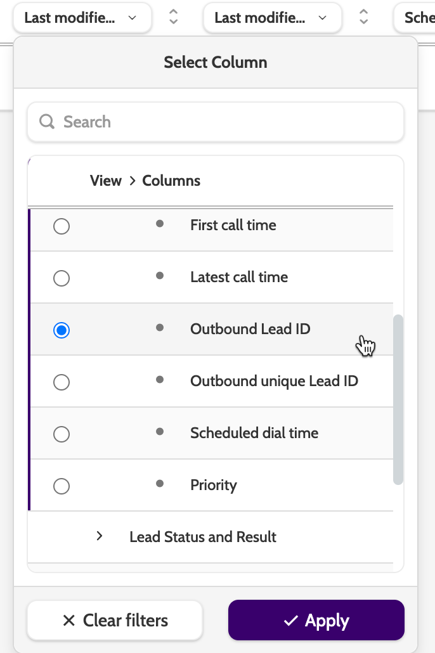Open the first Last modified dropdown
The height and width of the screenshot is (653, 435).
[81, 18]
